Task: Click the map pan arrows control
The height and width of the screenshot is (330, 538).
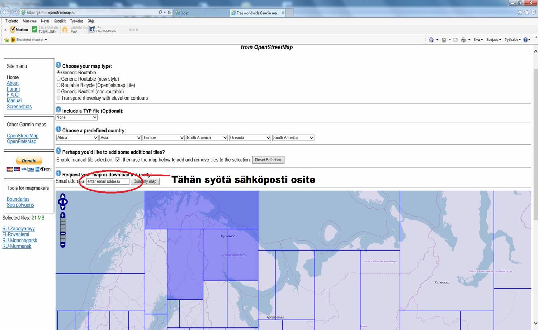Action: click(x=63, y=202)
